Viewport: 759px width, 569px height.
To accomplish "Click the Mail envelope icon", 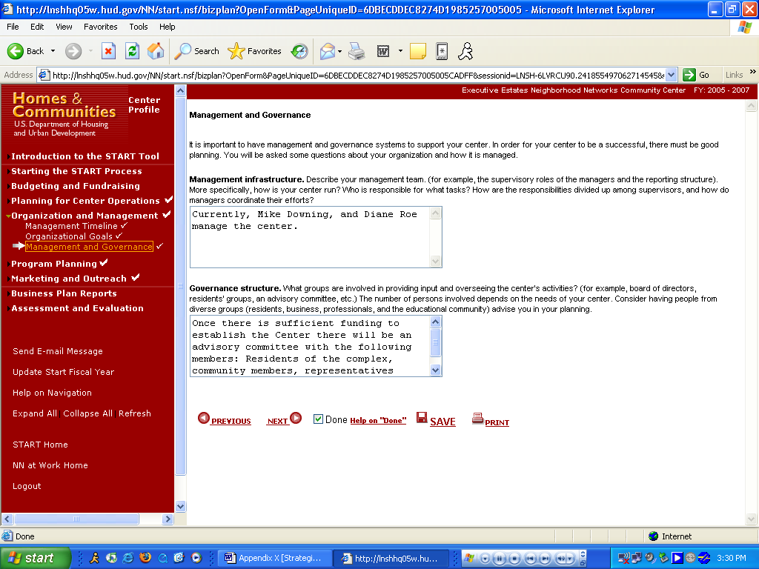I will point(328,51).
